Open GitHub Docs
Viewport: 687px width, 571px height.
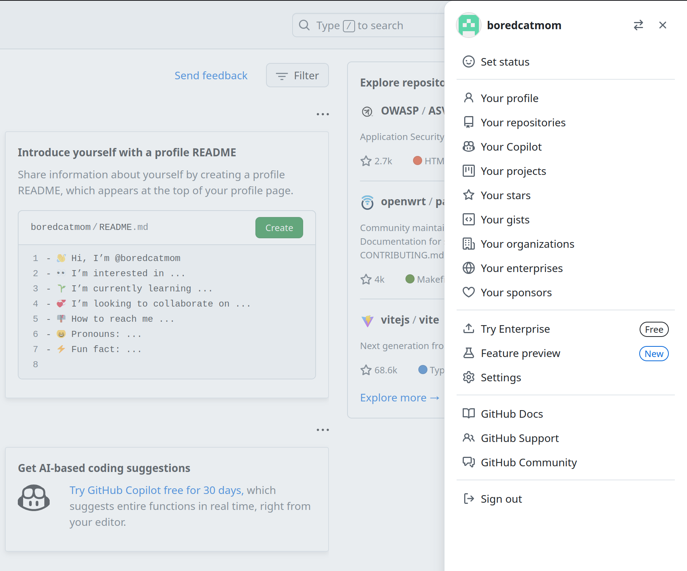click(x=566, y=414)
